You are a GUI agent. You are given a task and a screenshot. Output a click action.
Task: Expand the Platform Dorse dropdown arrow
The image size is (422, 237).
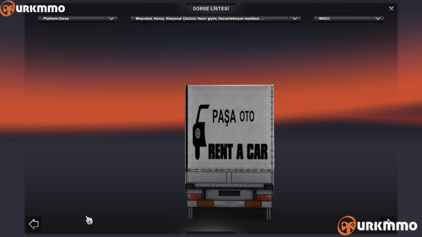tap(112, 19)
